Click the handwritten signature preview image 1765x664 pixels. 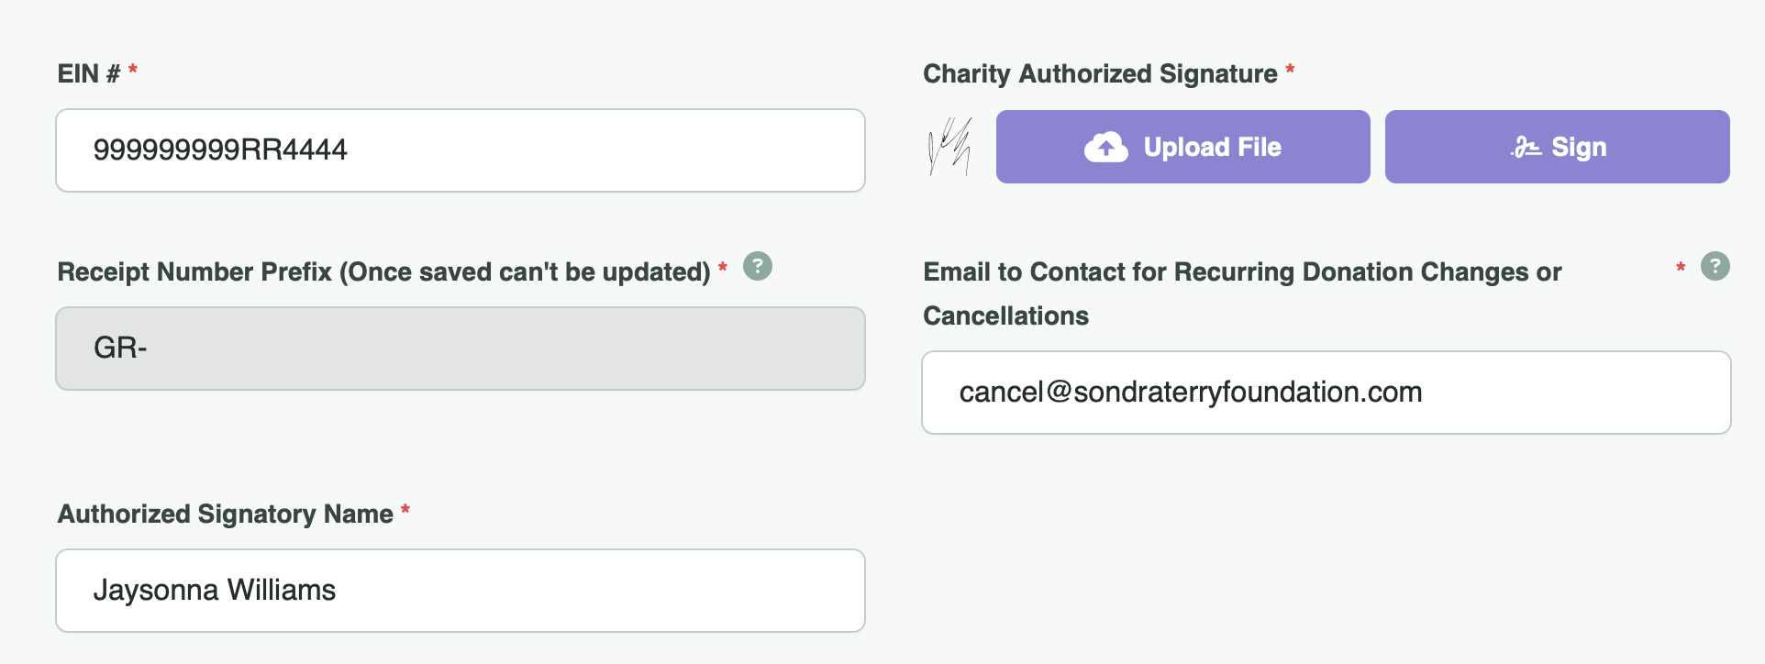(x=950, y=147)
